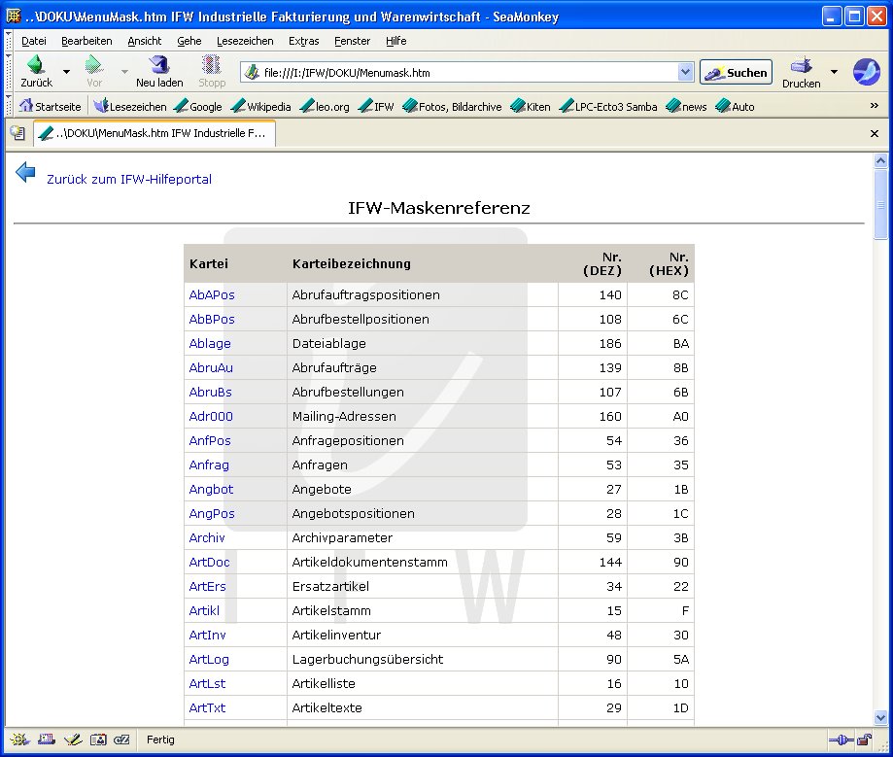Click the SeaMonkey throbber logo

click(x=865, y=72)
